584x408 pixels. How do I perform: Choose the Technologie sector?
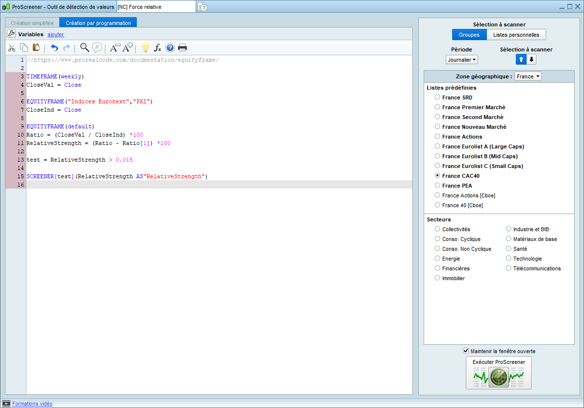point(508,259)
